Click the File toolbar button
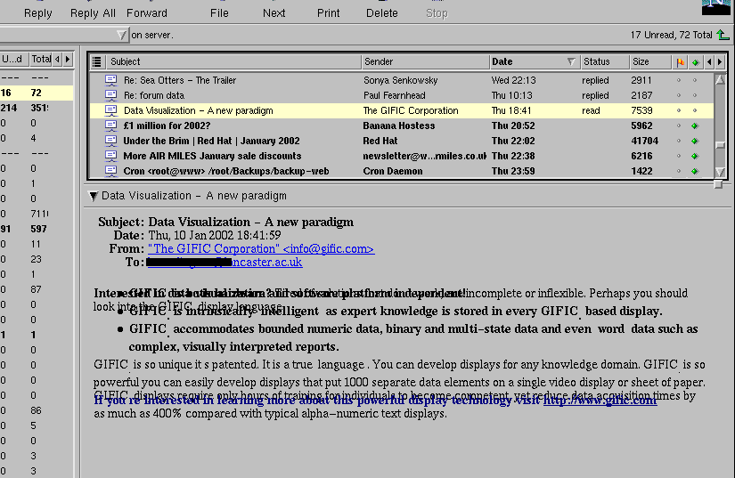 coord(219,12)
